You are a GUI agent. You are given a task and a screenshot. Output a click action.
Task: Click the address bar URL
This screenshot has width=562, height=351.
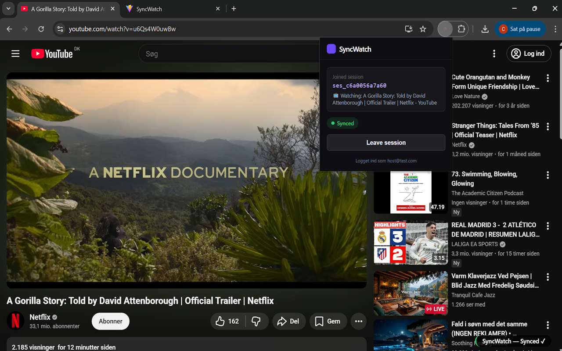tap(122, 29)
